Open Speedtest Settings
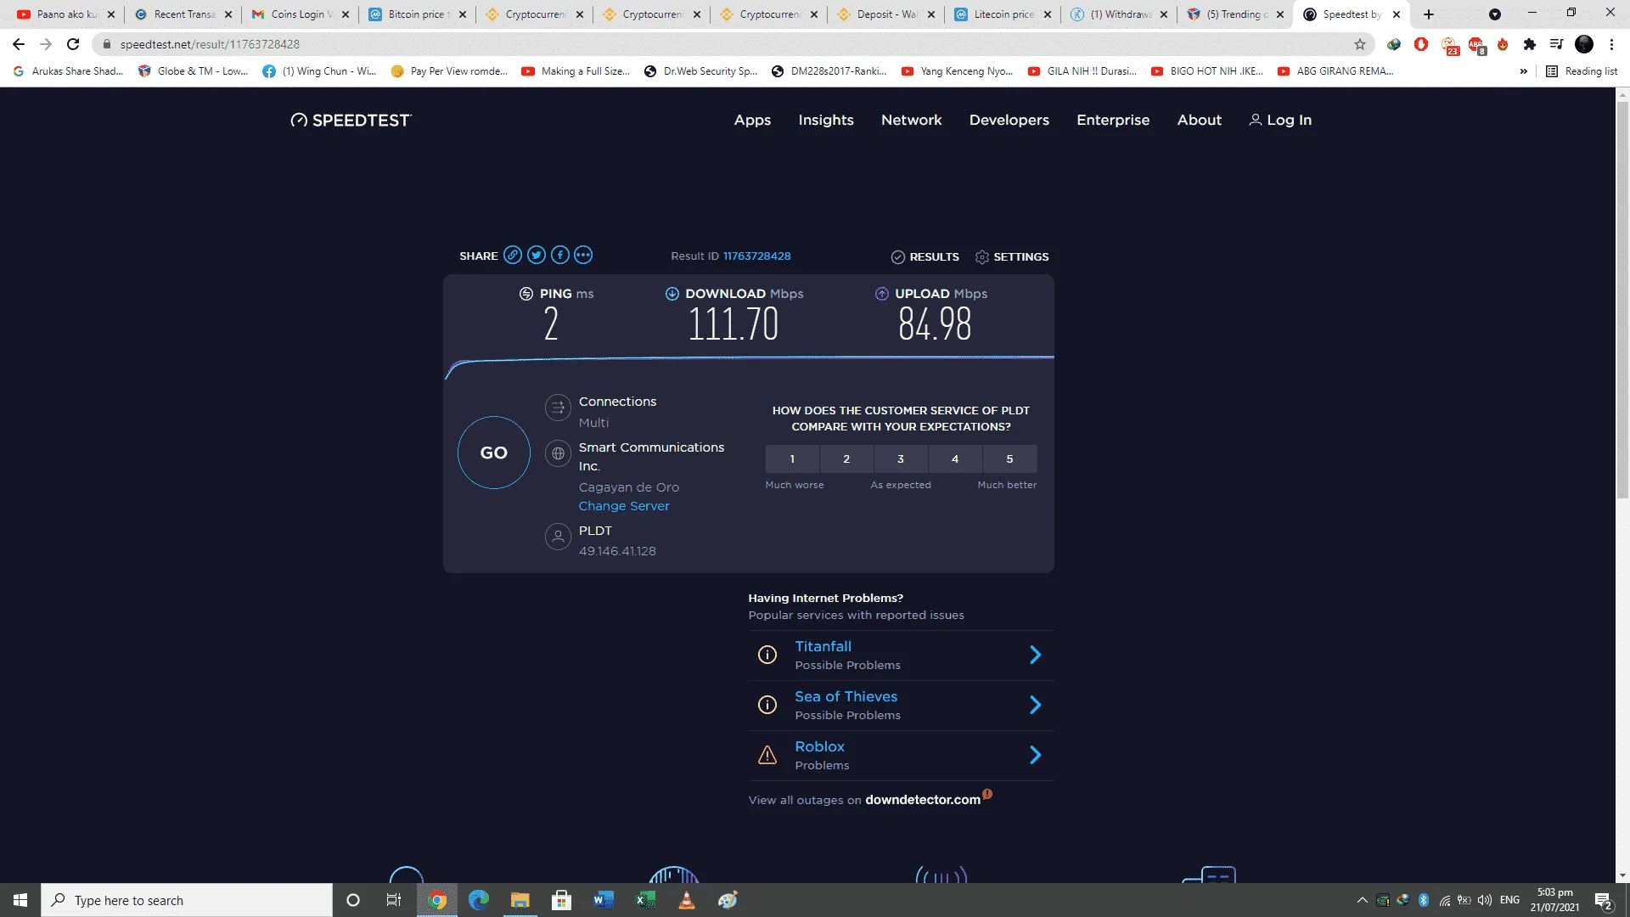This screenshot has height=917, width=1630. pos(1012,256)
